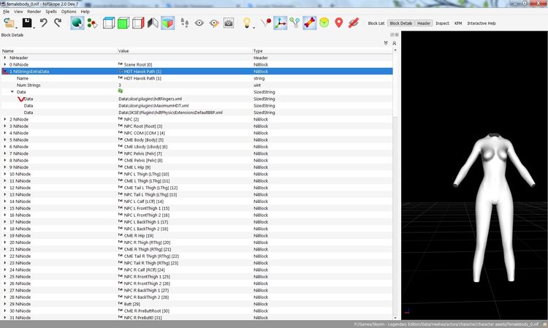Screen dimensions: 548x328
Task: Open the Load file toolbar icon
Action: [x=9, y=23]
